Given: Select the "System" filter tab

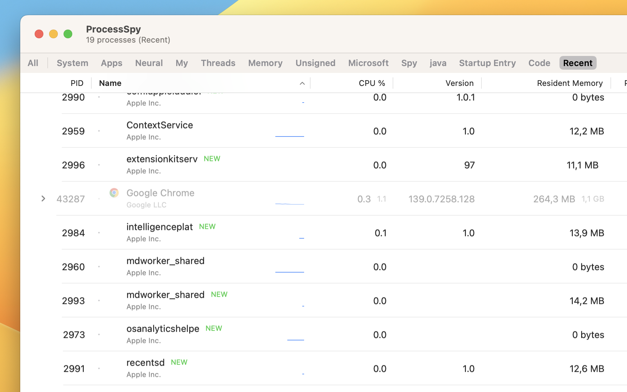Looking at the screenshot, I should (x=72, y=63).
